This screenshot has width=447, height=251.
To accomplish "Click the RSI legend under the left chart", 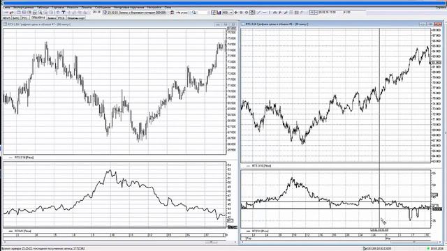I will click(22, 231).
